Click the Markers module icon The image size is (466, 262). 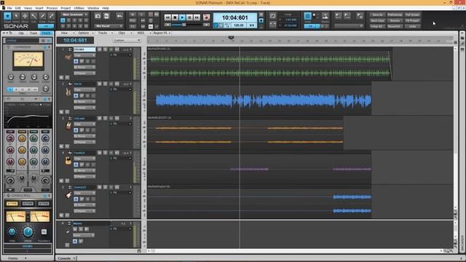325,16
